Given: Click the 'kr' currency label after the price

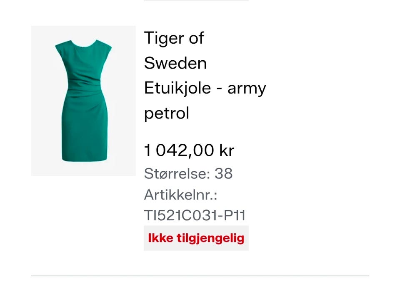Looking at the screenshot, I should (227, 150).
